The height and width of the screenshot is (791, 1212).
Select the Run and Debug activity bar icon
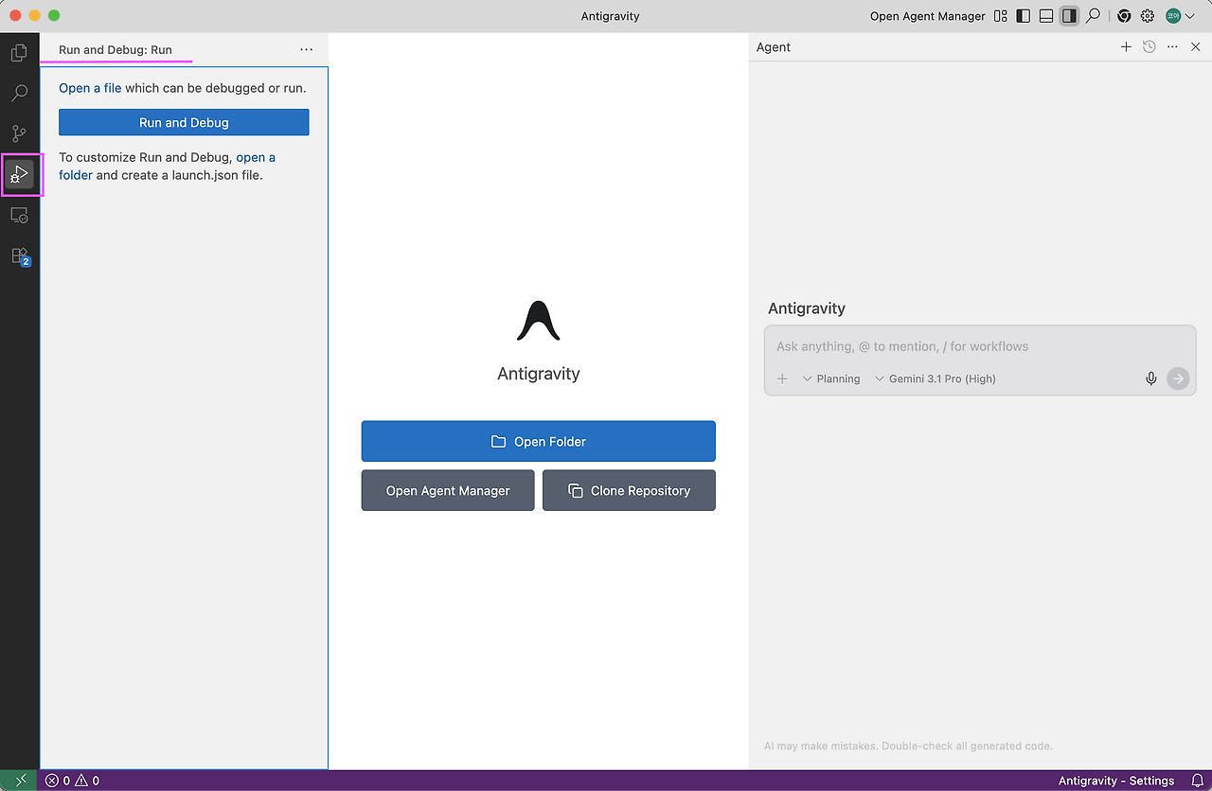point(20,174)
